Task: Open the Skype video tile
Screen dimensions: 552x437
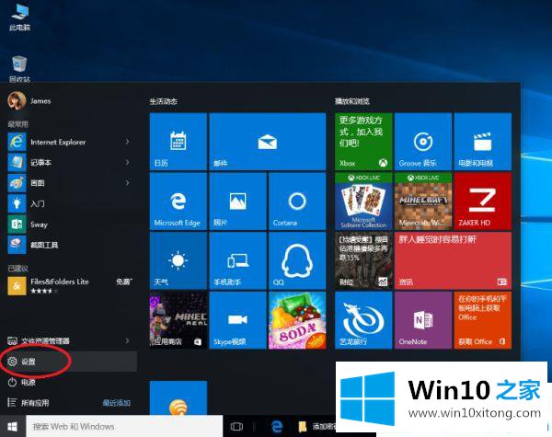Action: pyautogui.click(x=237, y=320)
